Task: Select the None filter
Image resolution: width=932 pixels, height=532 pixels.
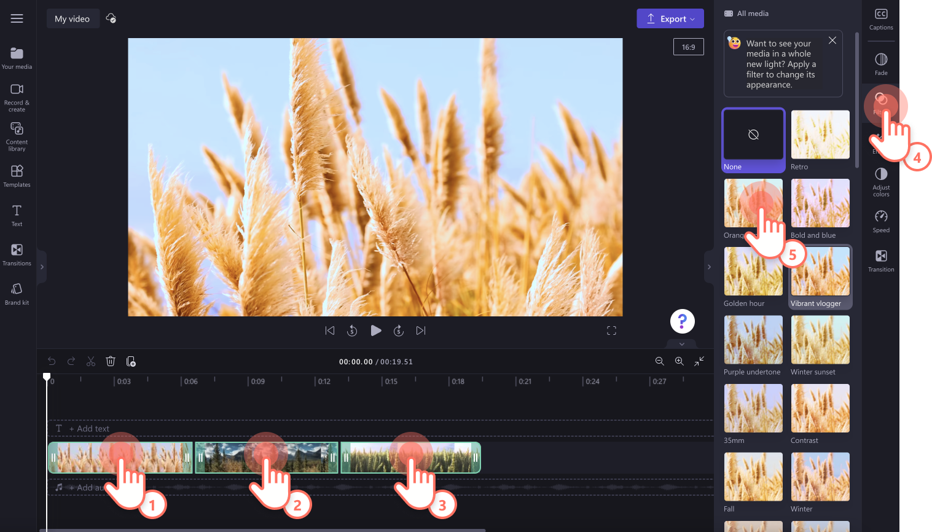Action: click(x=753, y=140)
